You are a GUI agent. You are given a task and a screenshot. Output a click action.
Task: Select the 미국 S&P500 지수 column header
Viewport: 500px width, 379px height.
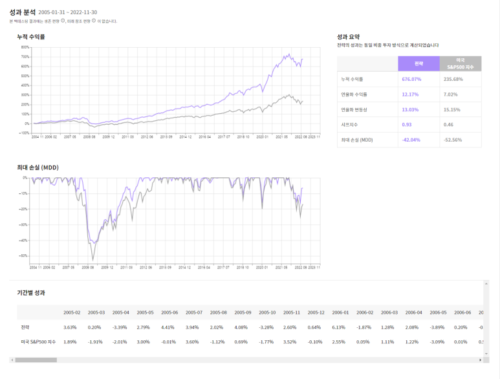460,63
